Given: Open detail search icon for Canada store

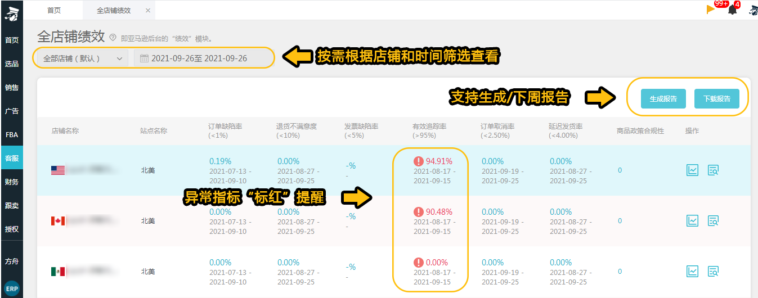Looking at the screenshot, I should click(x=714, y=220).
